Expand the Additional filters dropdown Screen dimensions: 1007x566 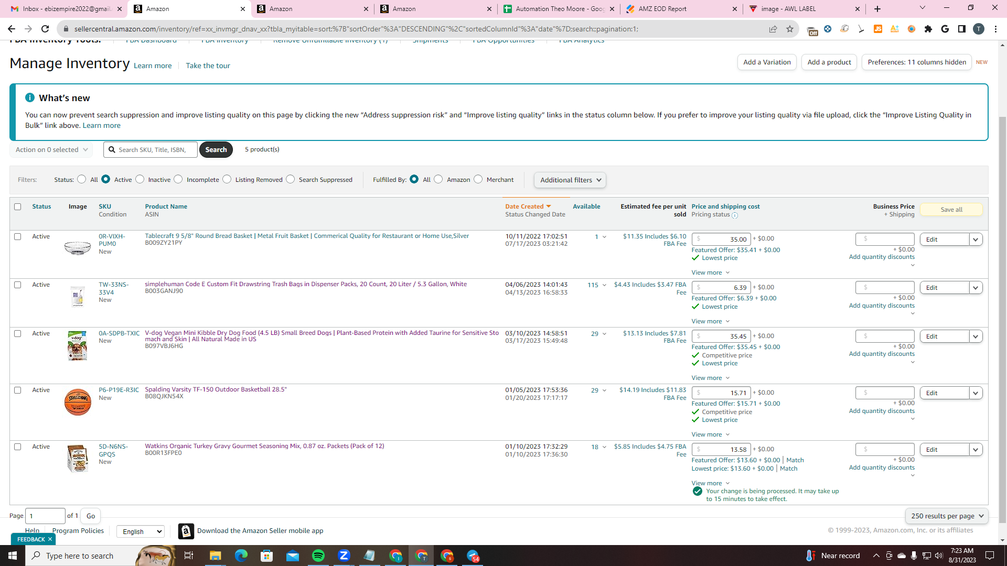tap(570, 180)
